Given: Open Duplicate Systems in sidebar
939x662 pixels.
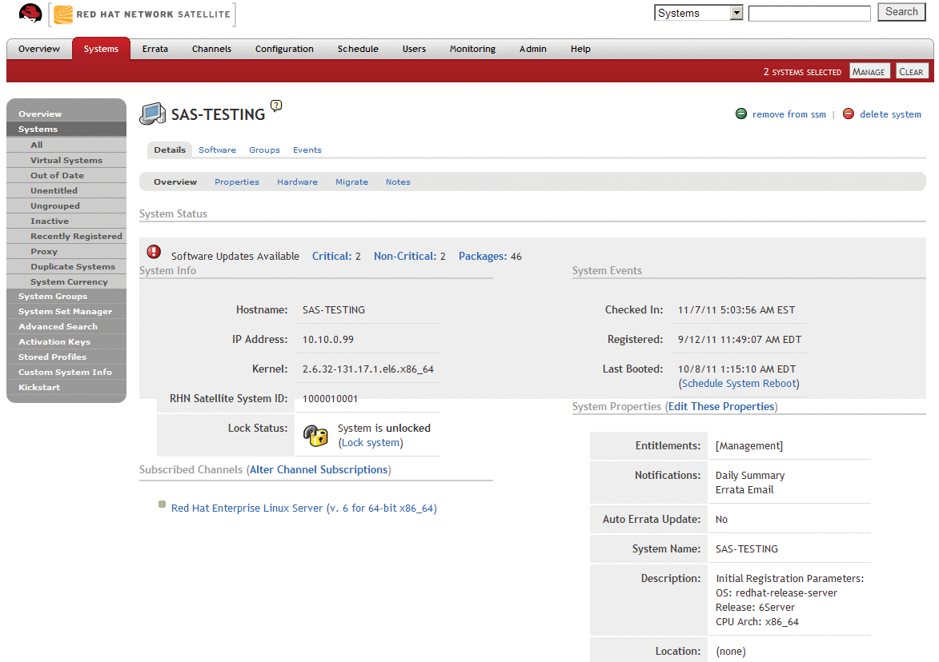Looking at the screenshot, I should click(x=66, y=266).
